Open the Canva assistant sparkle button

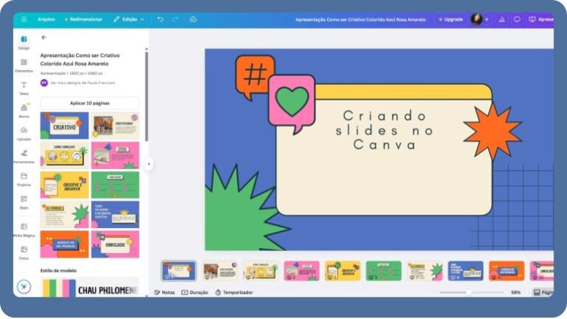pyautogui.click(x=24, y=287)
